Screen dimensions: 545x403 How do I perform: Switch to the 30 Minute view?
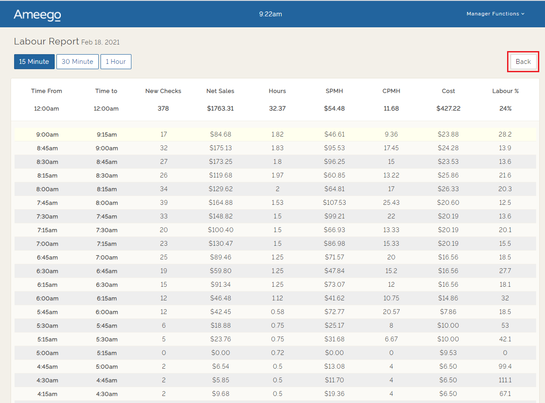pos(77,61)
